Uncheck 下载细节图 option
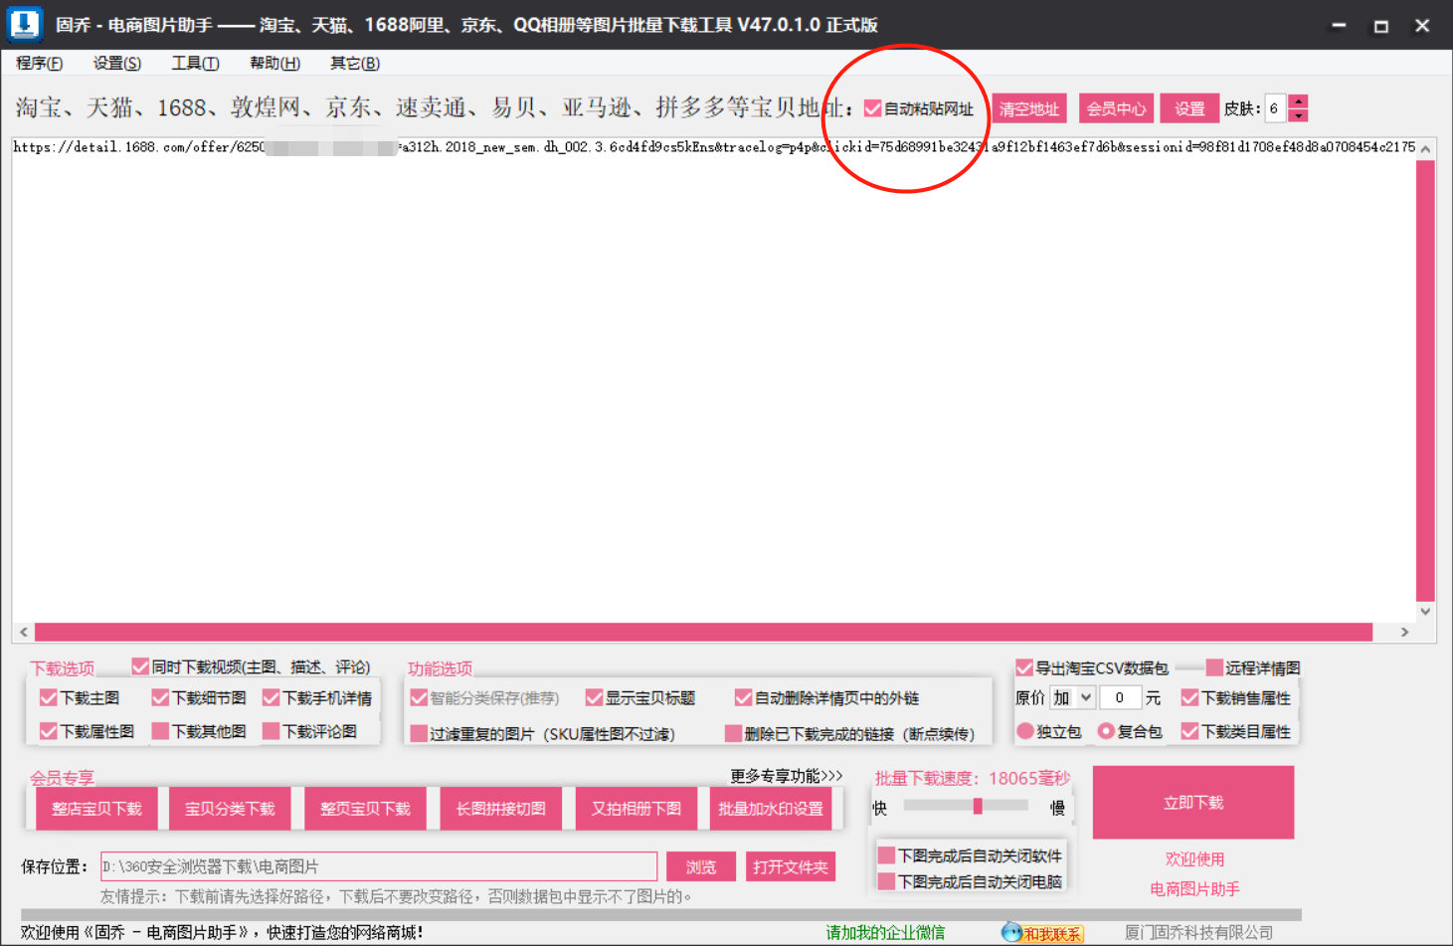The height and width of the screenshot is (946, 1453). coord(160,698)
